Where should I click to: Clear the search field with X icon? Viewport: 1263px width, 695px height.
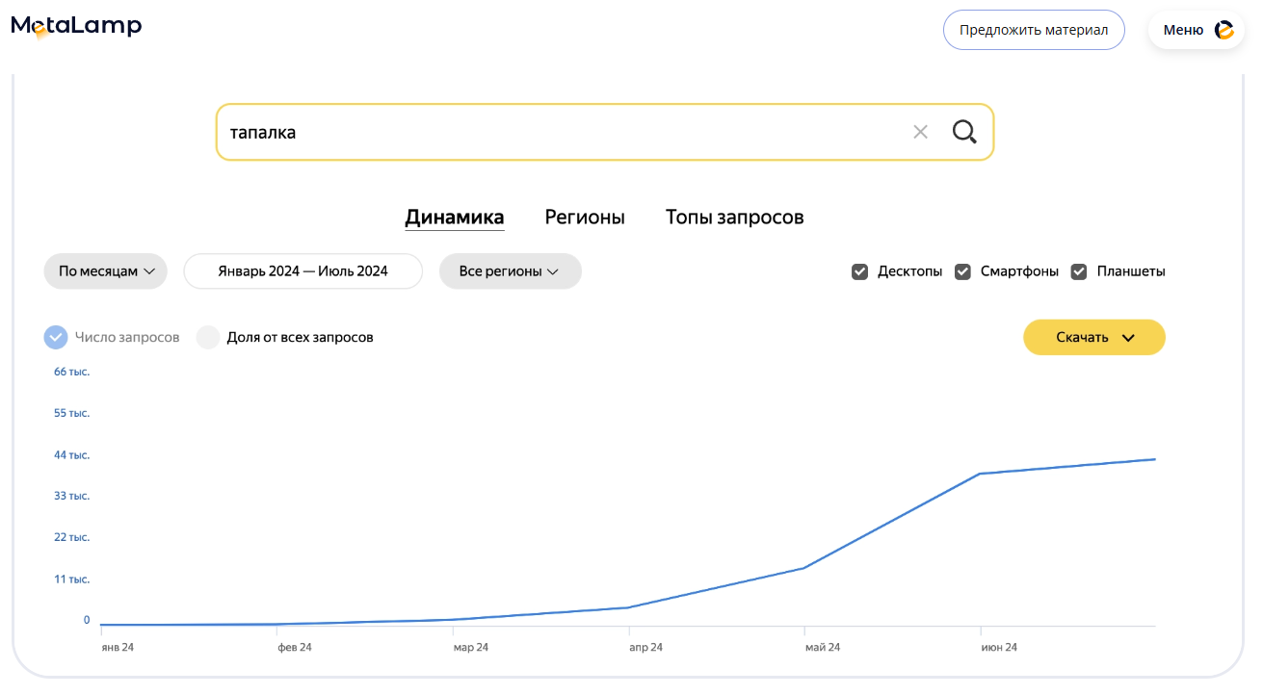tap(920, 132)
